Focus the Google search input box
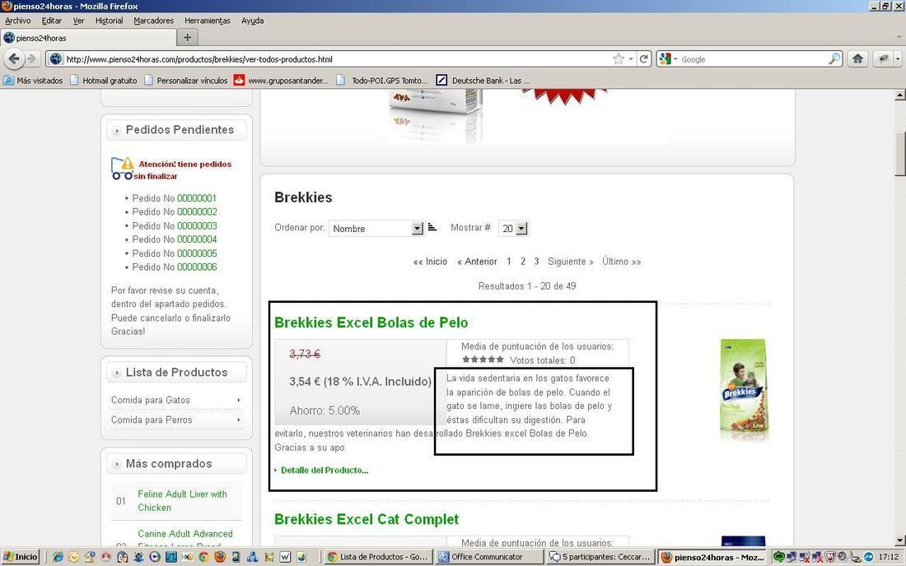906x566 pixels. point(754,59)
